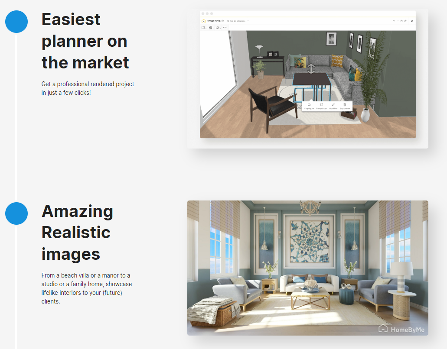Open the furnish tool in planner toolbar
This screenshot has width=447, height=349.
211,28
